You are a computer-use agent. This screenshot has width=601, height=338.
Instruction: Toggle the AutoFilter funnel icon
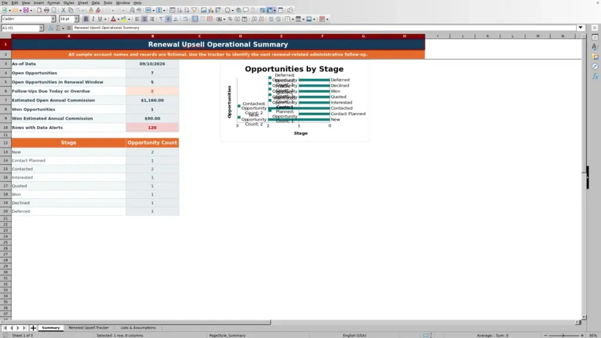194,10
